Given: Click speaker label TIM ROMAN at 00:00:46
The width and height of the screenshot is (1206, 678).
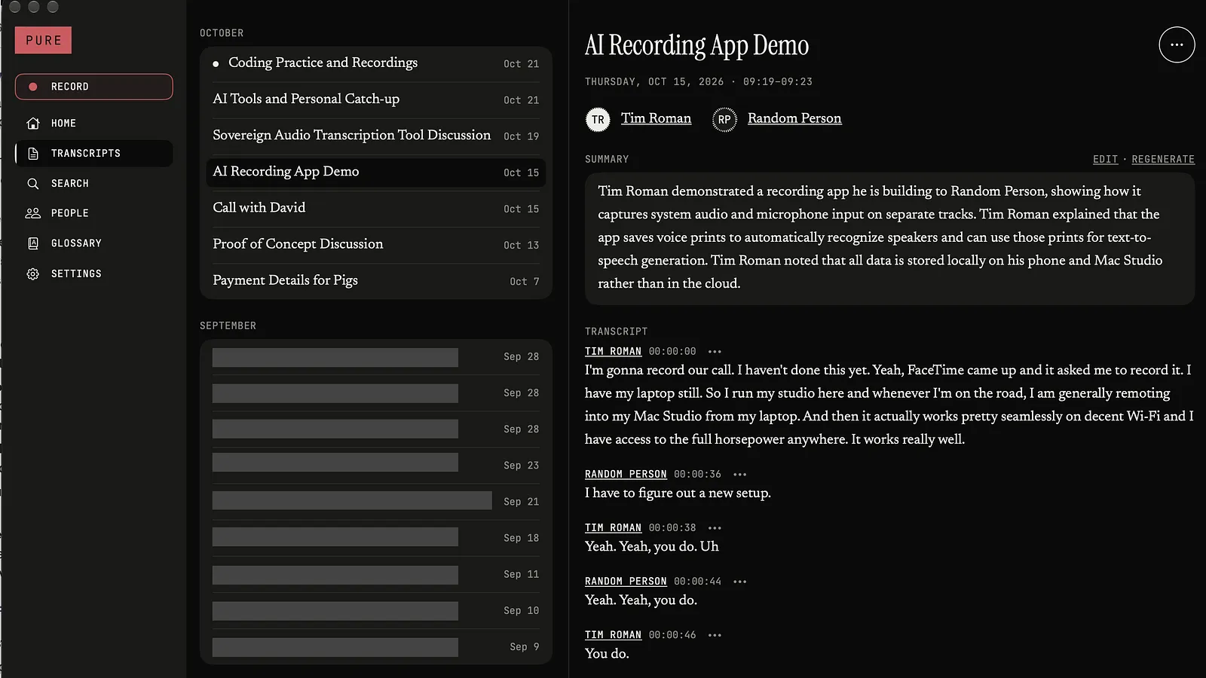Looking at the screenshot, I should click(613, 635).
